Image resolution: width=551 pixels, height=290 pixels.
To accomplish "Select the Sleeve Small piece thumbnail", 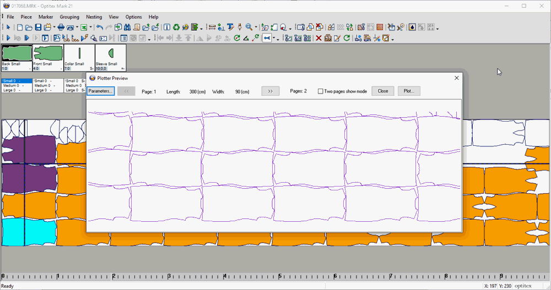I will pyautogui.click(x=110, y=56).
